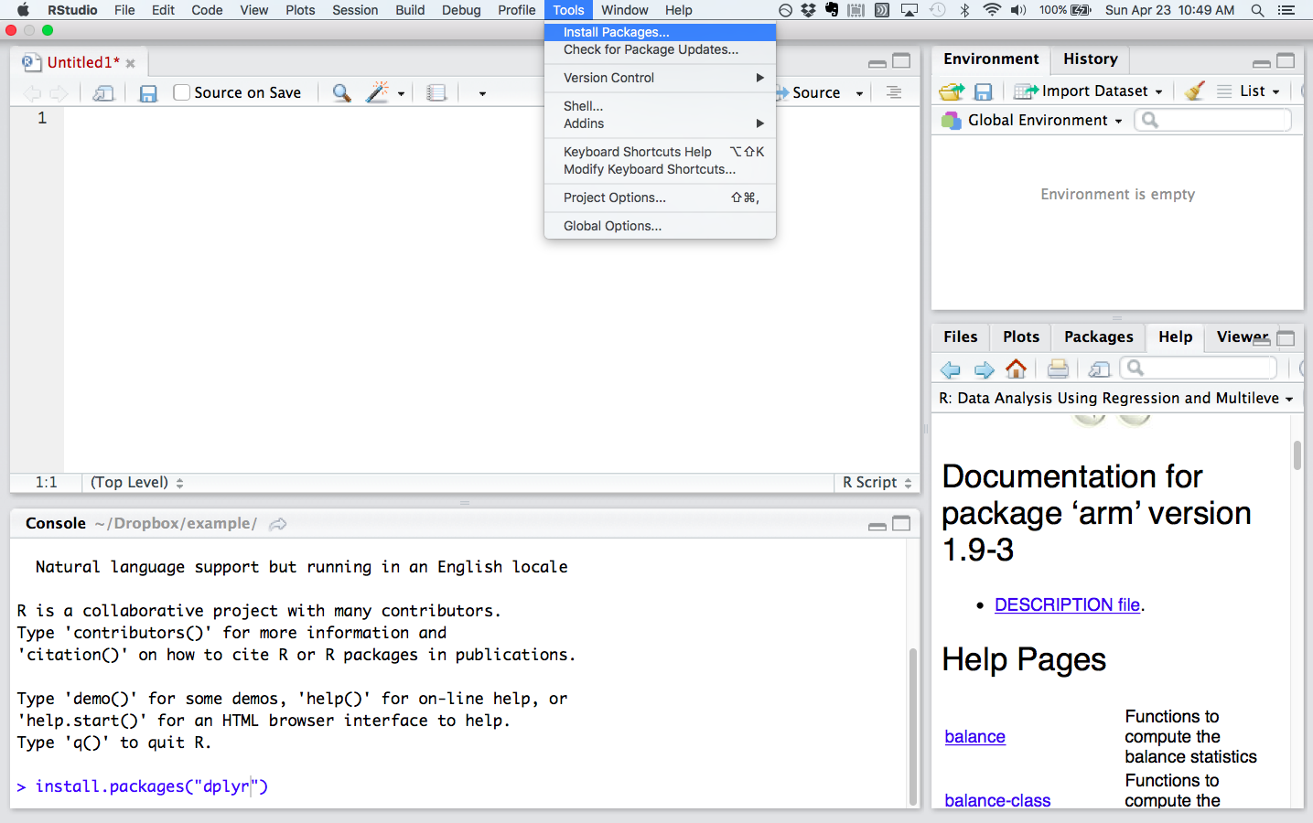Click the load workspace folder icon

952,91
